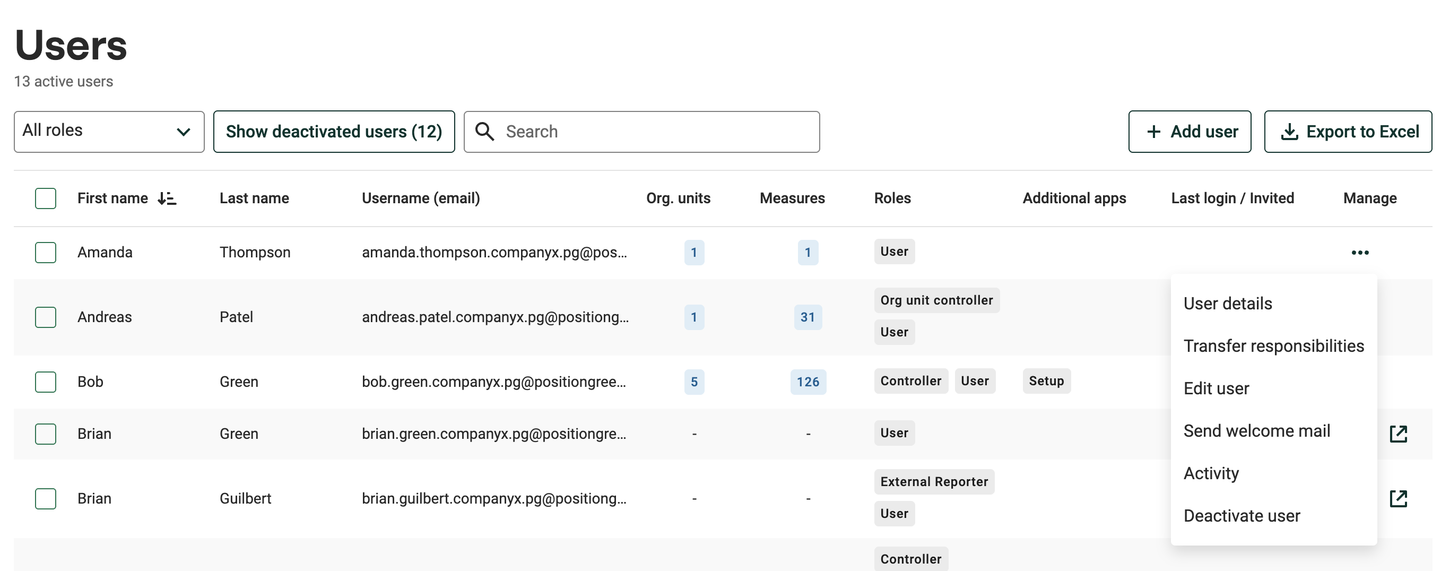1441x571 pixels.
Task: Open the All roles dropdown filter
Action: [x=109, y=132]
